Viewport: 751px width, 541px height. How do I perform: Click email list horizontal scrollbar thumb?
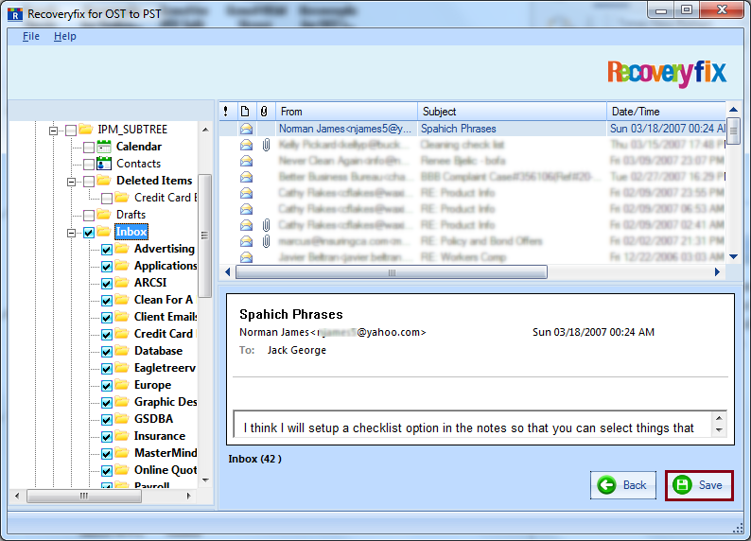tap(392, 272)
